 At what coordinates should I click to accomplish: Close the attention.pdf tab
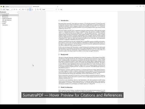pos(58,7)
